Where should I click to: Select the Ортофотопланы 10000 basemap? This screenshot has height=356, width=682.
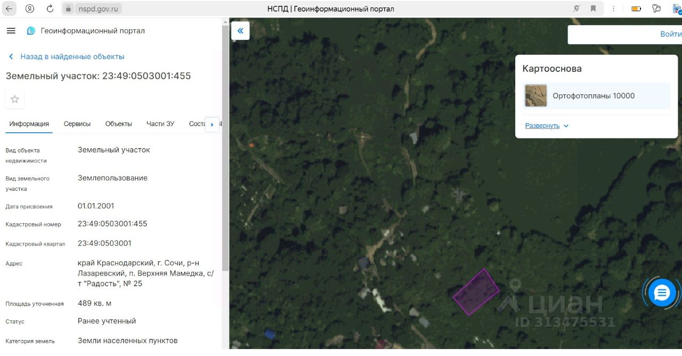pos(596,96)
